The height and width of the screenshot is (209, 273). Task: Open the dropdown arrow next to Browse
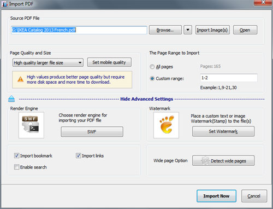click(188, 30)
